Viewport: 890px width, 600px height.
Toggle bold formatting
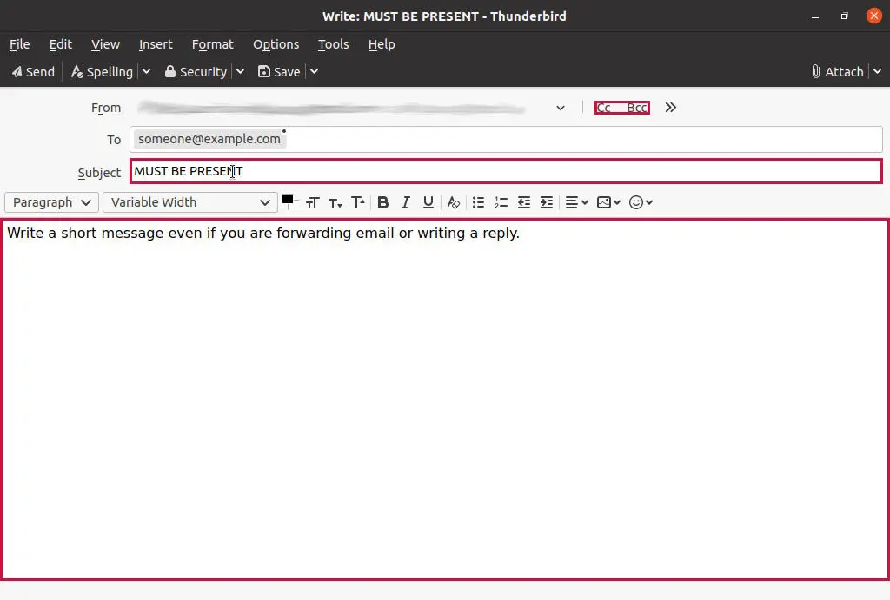[x=383, y=202]
